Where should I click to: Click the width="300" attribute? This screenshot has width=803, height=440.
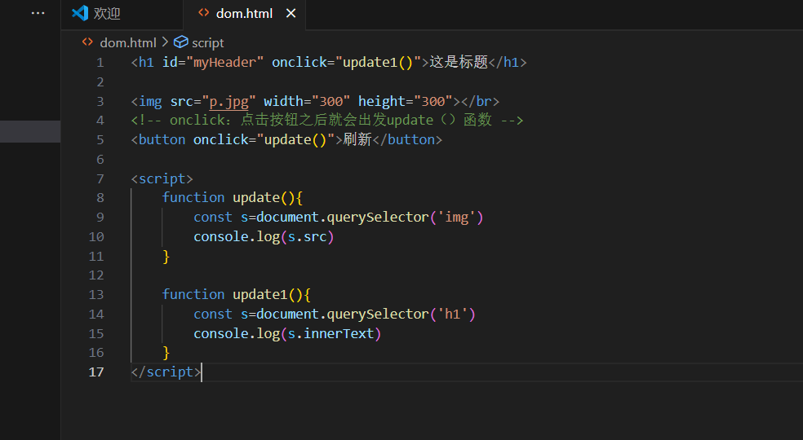click(x=307, y=101)
